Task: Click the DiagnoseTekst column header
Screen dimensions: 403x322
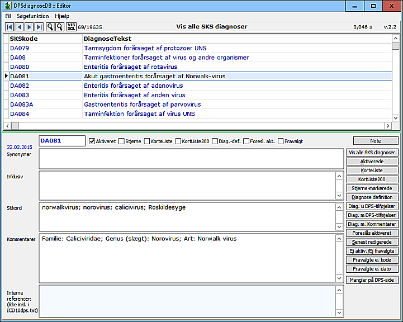Action: [237, 39]
